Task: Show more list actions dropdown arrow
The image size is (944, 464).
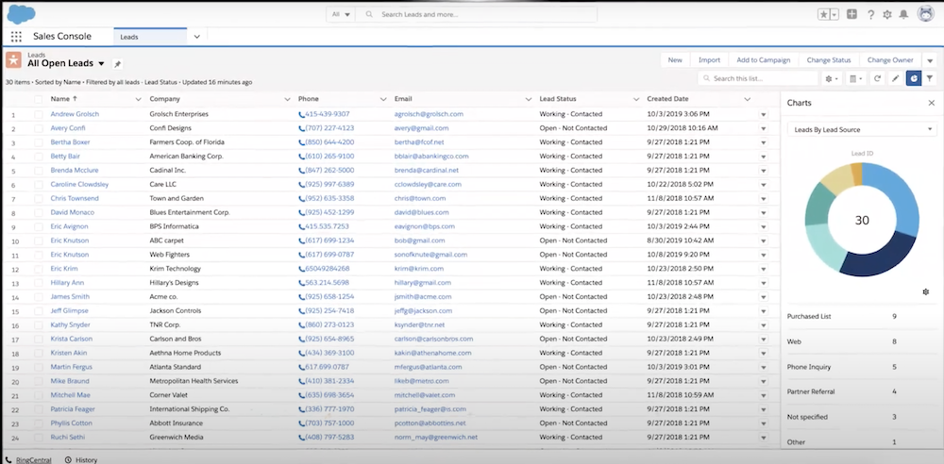Action: [x=930, y=60]
